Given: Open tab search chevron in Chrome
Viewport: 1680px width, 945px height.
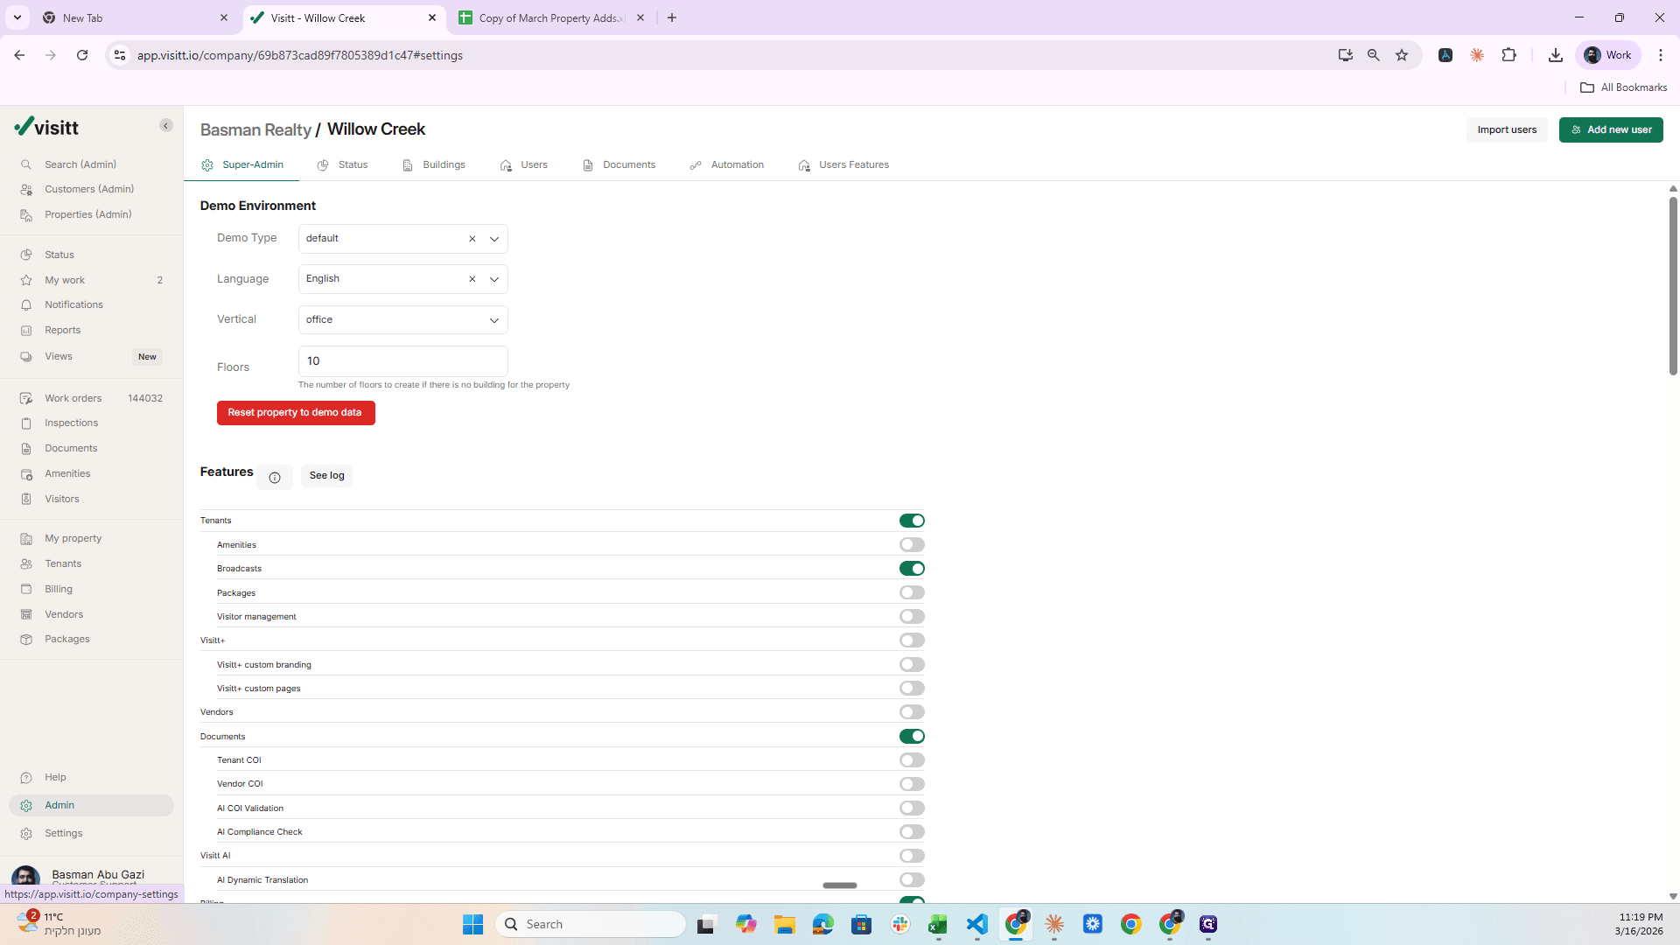Looking at the screenshot, I should pos(17,17).
